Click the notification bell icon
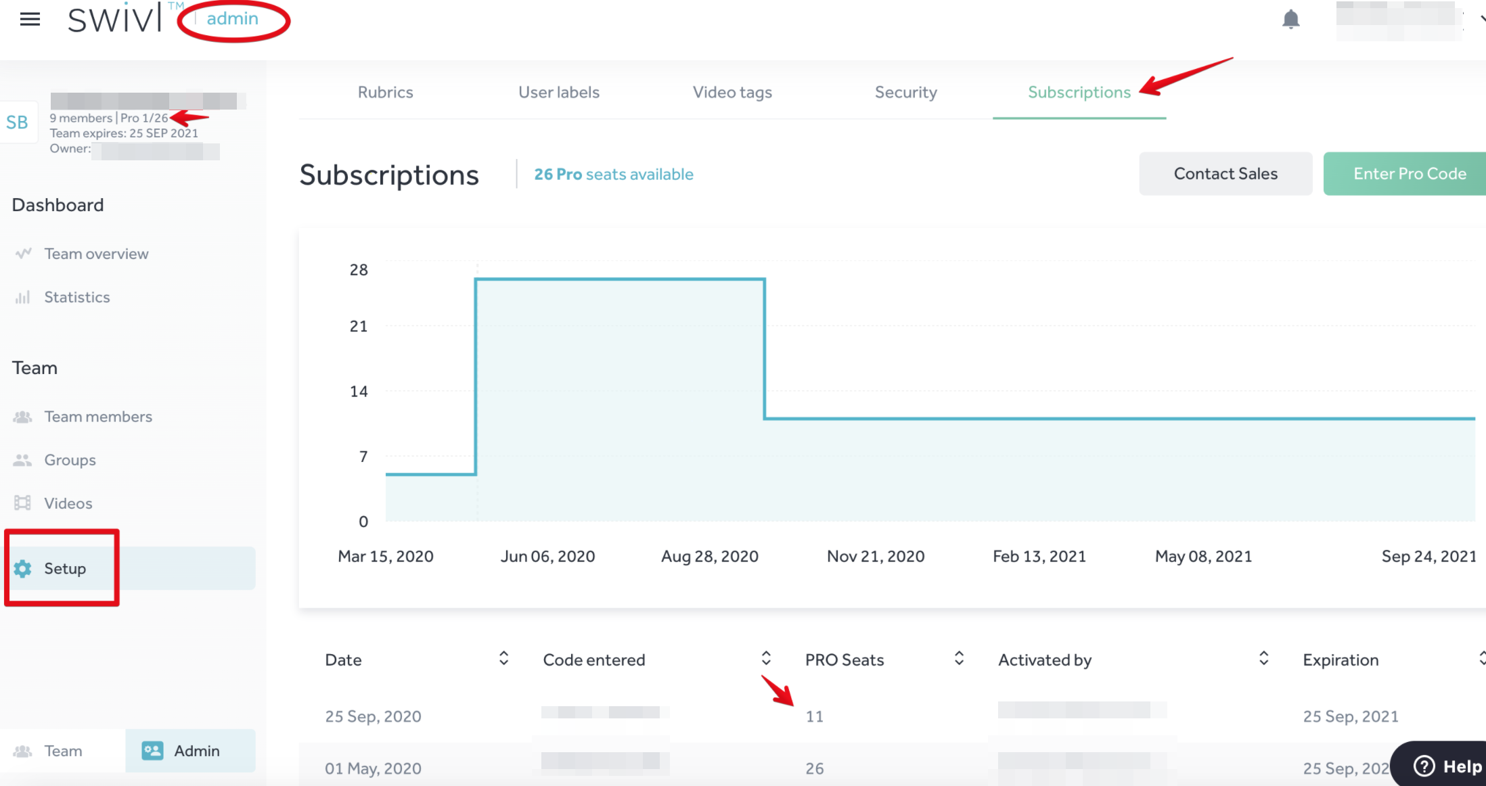The height and width of the screenshot is (786, 1486). (1290, 19)
